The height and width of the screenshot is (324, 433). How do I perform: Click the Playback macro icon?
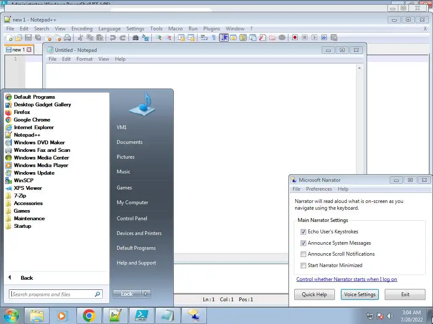click(x=314, y=38)
